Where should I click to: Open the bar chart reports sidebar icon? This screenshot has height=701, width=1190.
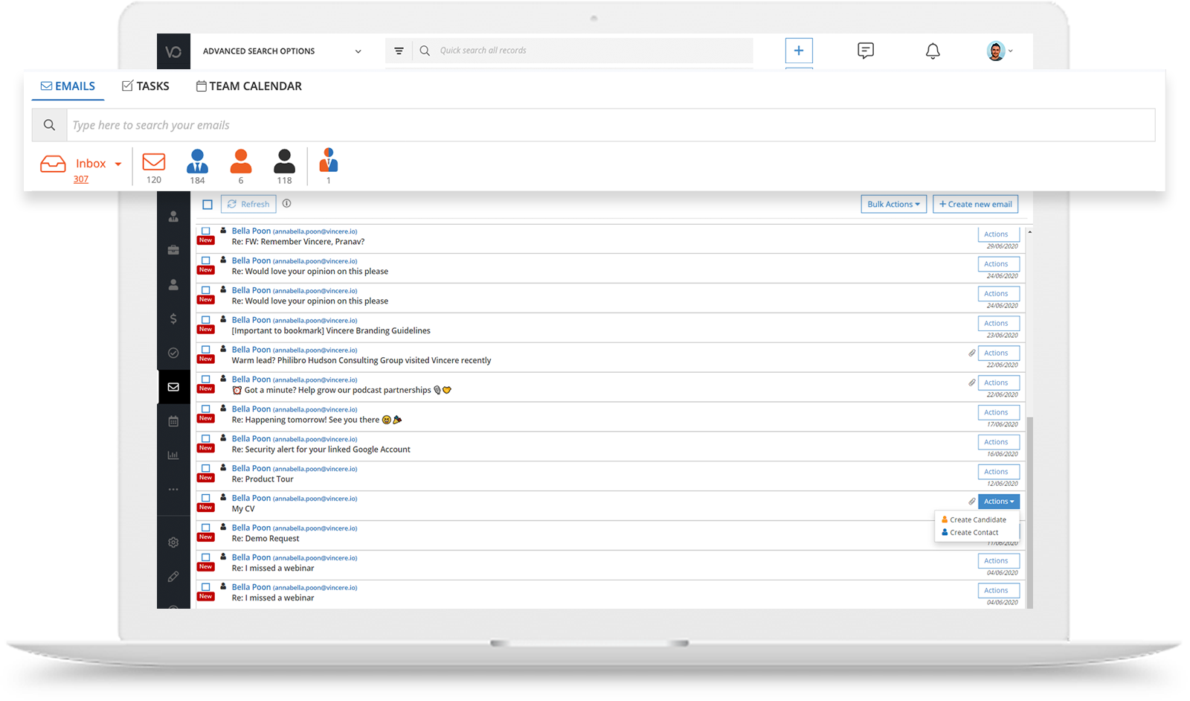[173, 455]
